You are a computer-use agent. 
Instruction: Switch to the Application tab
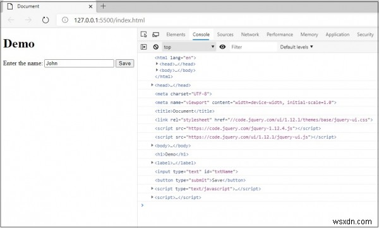(337, 35)
